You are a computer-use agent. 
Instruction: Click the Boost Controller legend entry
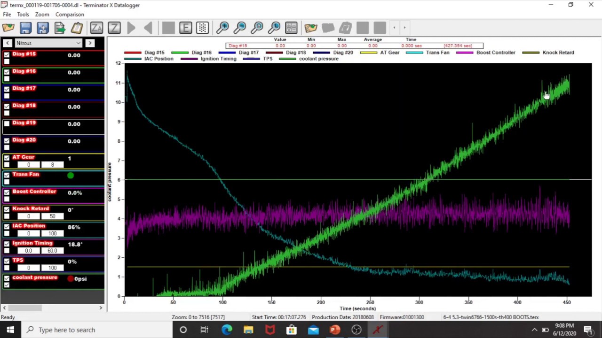(486, 53)
